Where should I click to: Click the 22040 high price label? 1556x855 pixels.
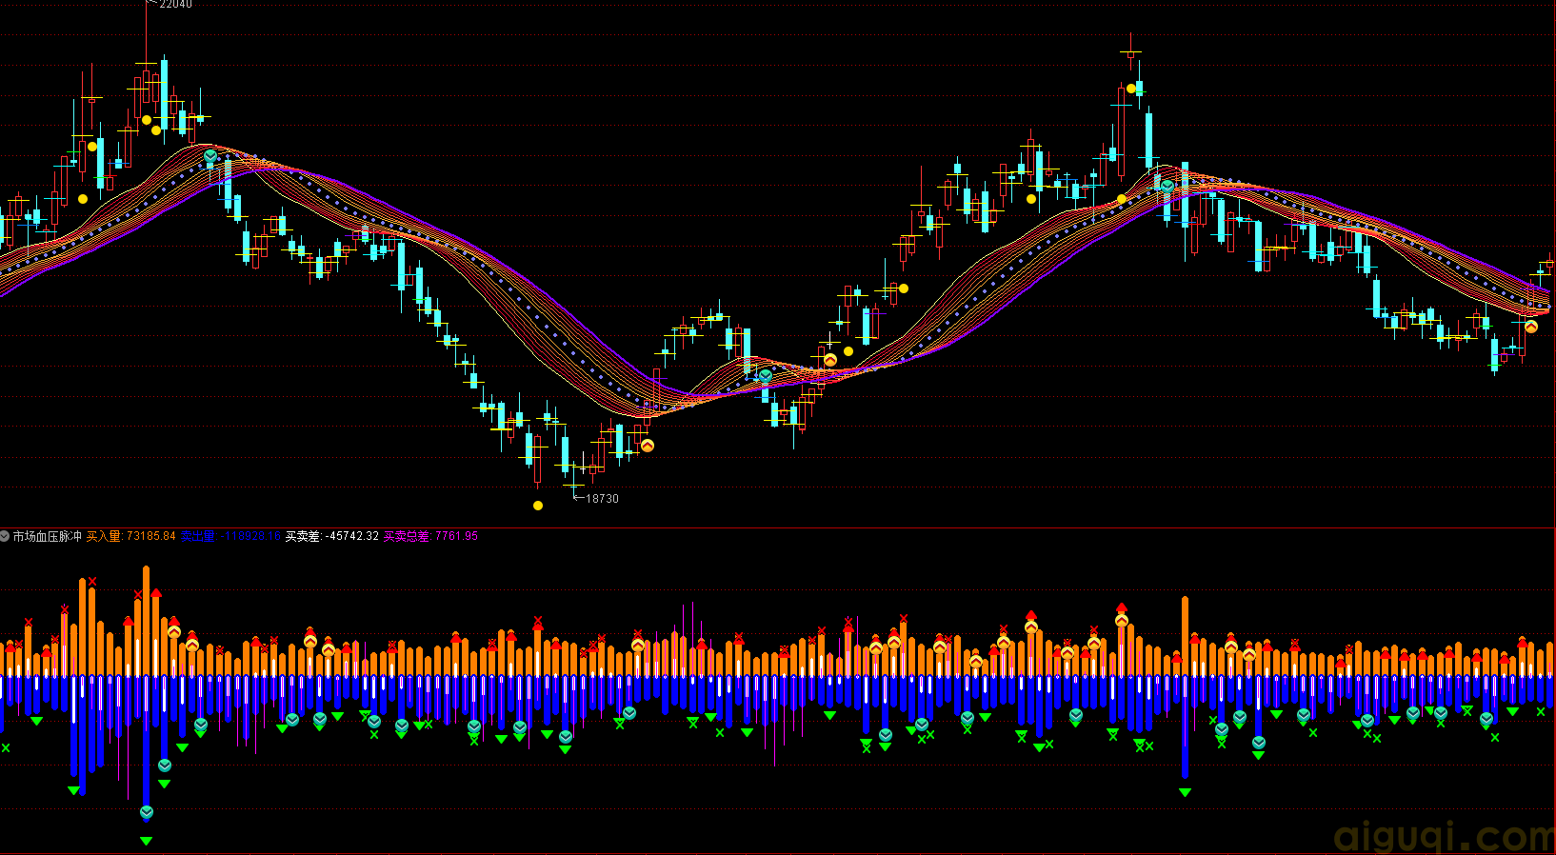[175, 5]
